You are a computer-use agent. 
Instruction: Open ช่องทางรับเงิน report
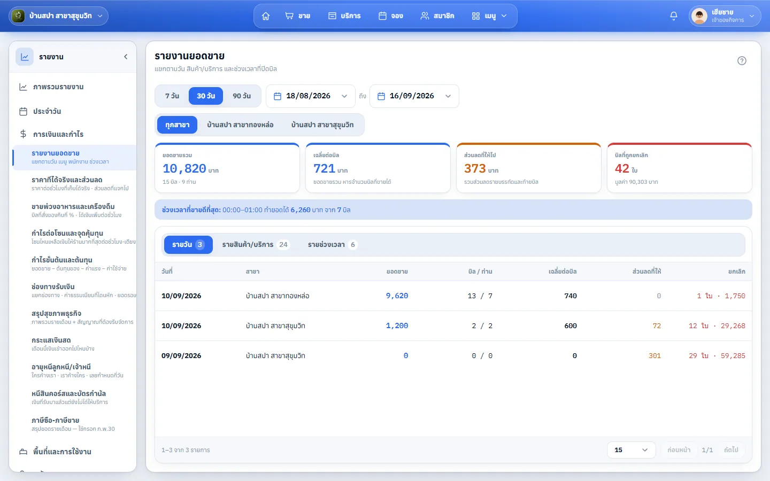pyautogui.click(x=74, y=291)
